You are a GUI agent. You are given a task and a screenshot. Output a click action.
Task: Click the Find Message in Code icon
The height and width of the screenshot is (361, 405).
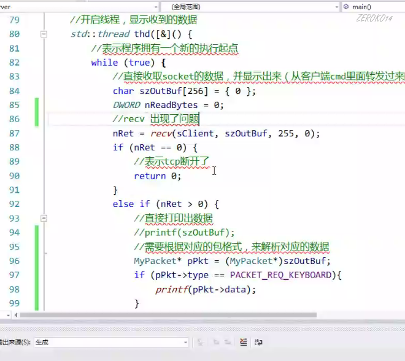(x=200, y=342)
